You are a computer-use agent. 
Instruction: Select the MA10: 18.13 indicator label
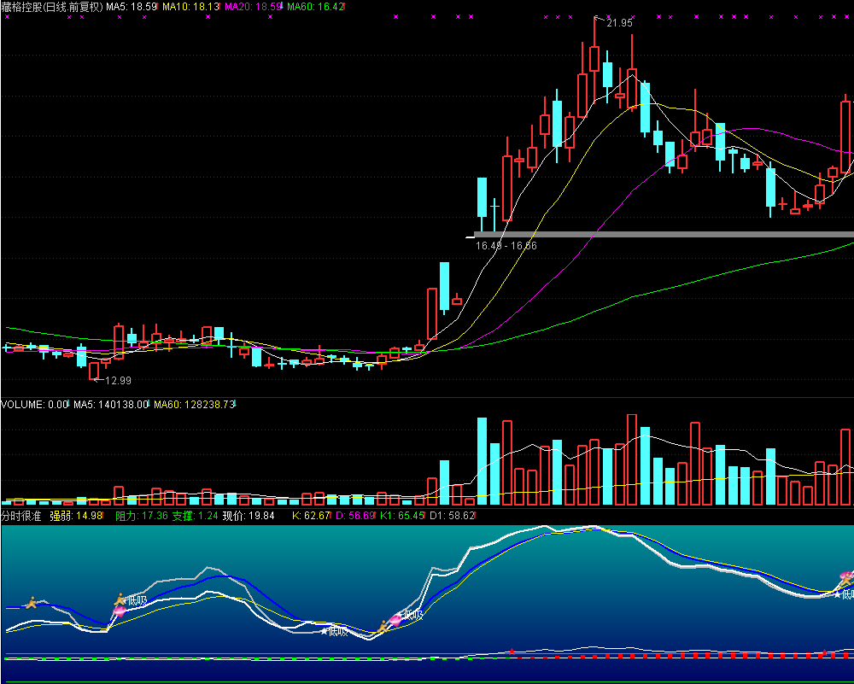pyautogui.click(x=191, y=7)
